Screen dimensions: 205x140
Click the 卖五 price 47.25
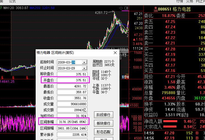tap(170, 22)
